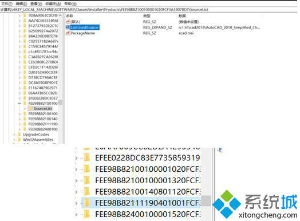The width and height of the screenshot is (300, 221).
Task: Click folder icon of B1273793DE2C5 key
Action: [25, 26]
